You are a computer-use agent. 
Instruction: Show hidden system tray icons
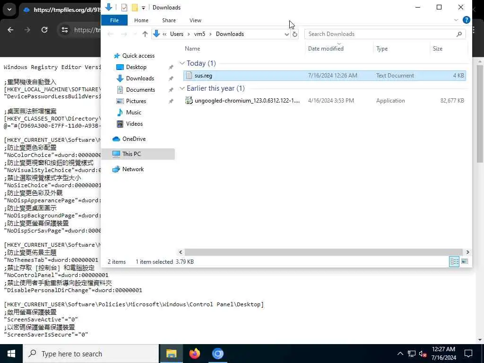tap(400, 354)
